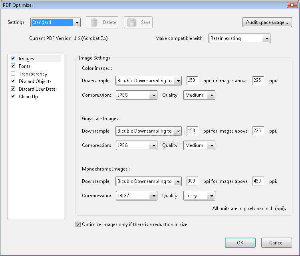Open Color Images Compression dropdown
300x256 pixels.
(136, 95)
